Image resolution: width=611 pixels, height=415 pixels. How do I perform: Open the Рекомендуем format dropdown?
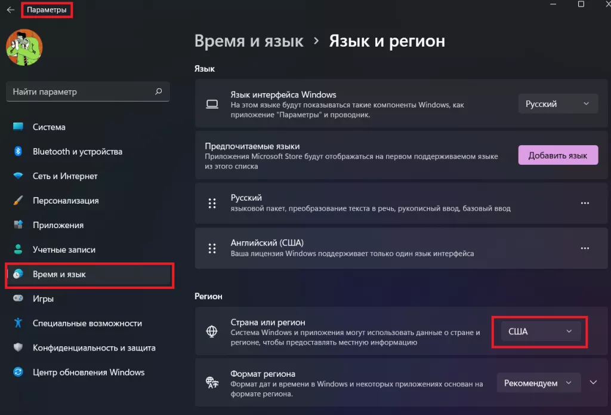tap(538, 382)
